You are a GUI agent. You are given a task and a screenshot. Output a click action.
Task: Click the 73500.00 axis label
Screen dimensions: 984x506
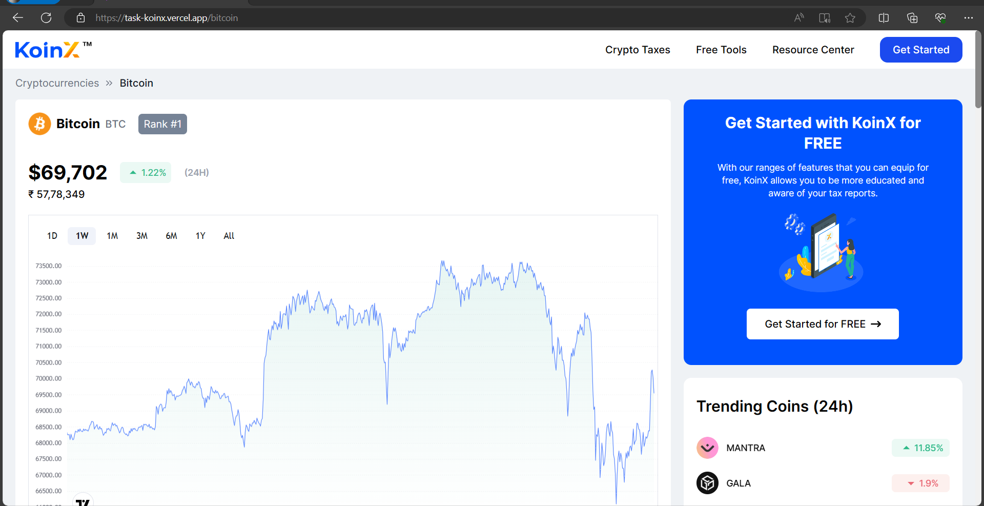pos(48,266)
